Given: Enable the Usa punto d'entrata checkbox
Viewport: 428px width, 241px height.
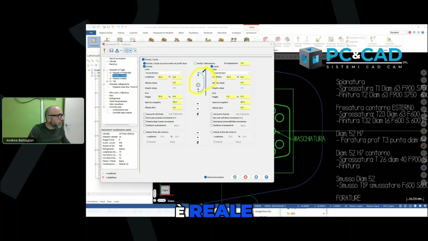Looking at the screenshot, I should pyautogui.click(x=144, y=114).
